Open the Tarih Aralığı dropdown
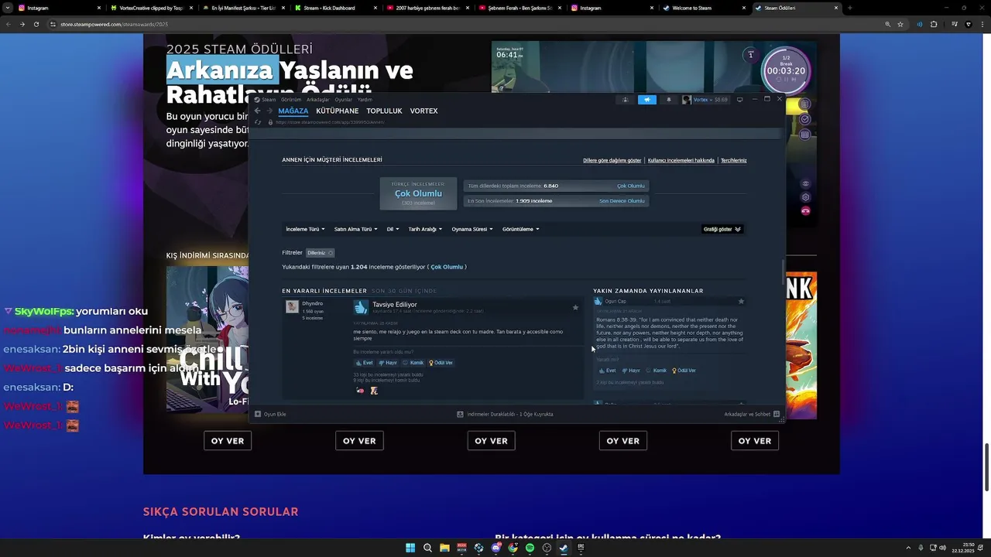The image size is (991, 557). [x=425, y=229]
